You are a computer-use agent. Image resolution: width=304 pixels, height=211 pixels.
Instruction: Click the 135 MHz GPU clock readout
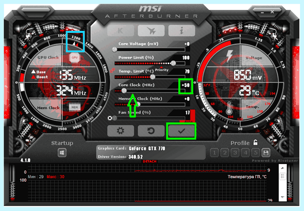(72, 75)
